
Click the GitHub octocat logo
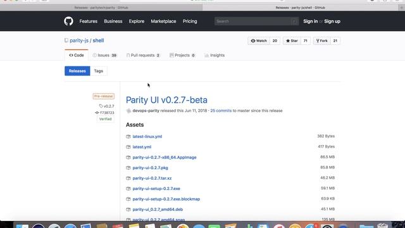pyautogui.click(x=68, y=21)
